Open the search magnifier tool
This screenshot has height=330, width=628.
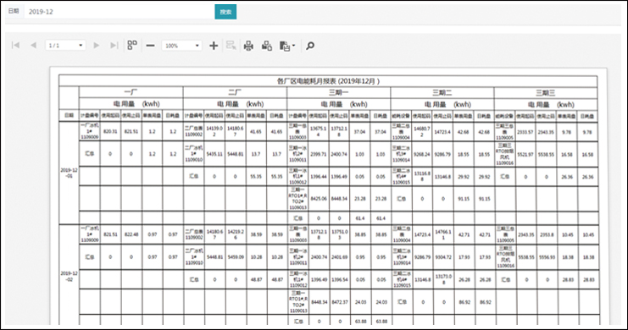point(310,46)
